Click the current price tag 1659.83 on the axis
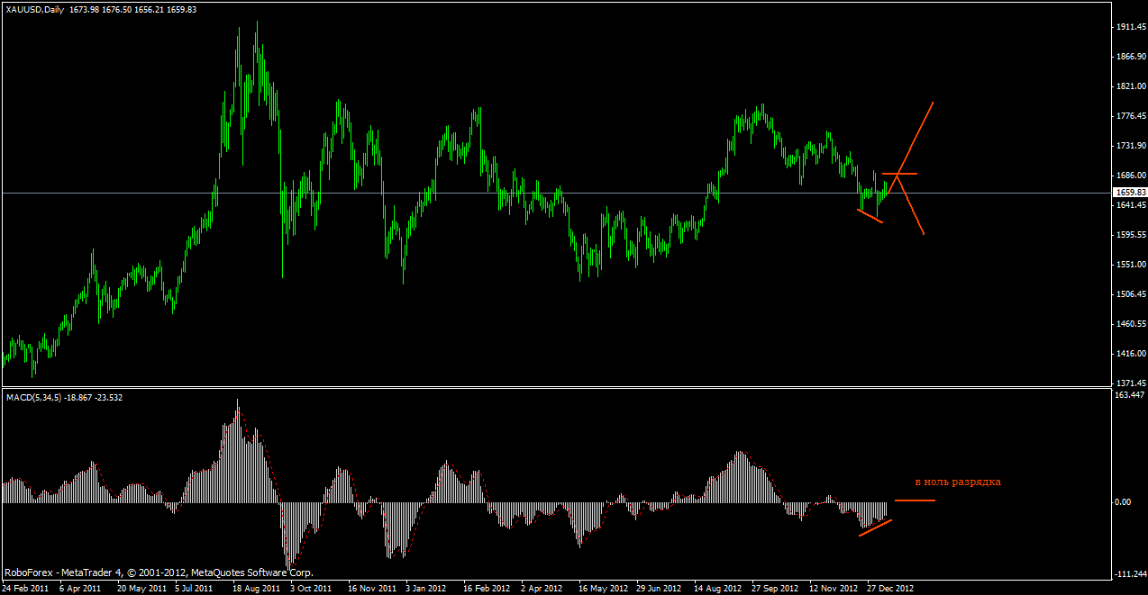This screenshot has width=1148, height=595. (1130, 193)
